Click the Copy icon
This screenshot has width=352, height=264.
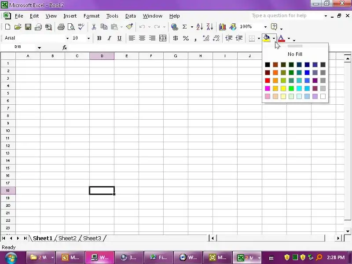click(x=104, y=27)
